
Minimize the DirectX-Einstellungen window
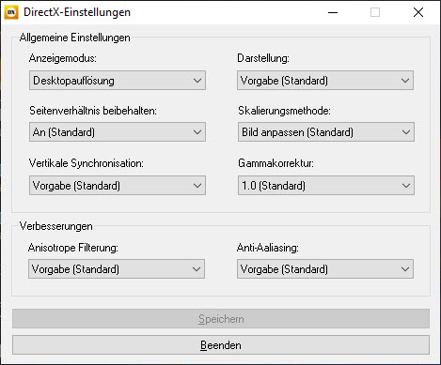click(x=333, y=12)
